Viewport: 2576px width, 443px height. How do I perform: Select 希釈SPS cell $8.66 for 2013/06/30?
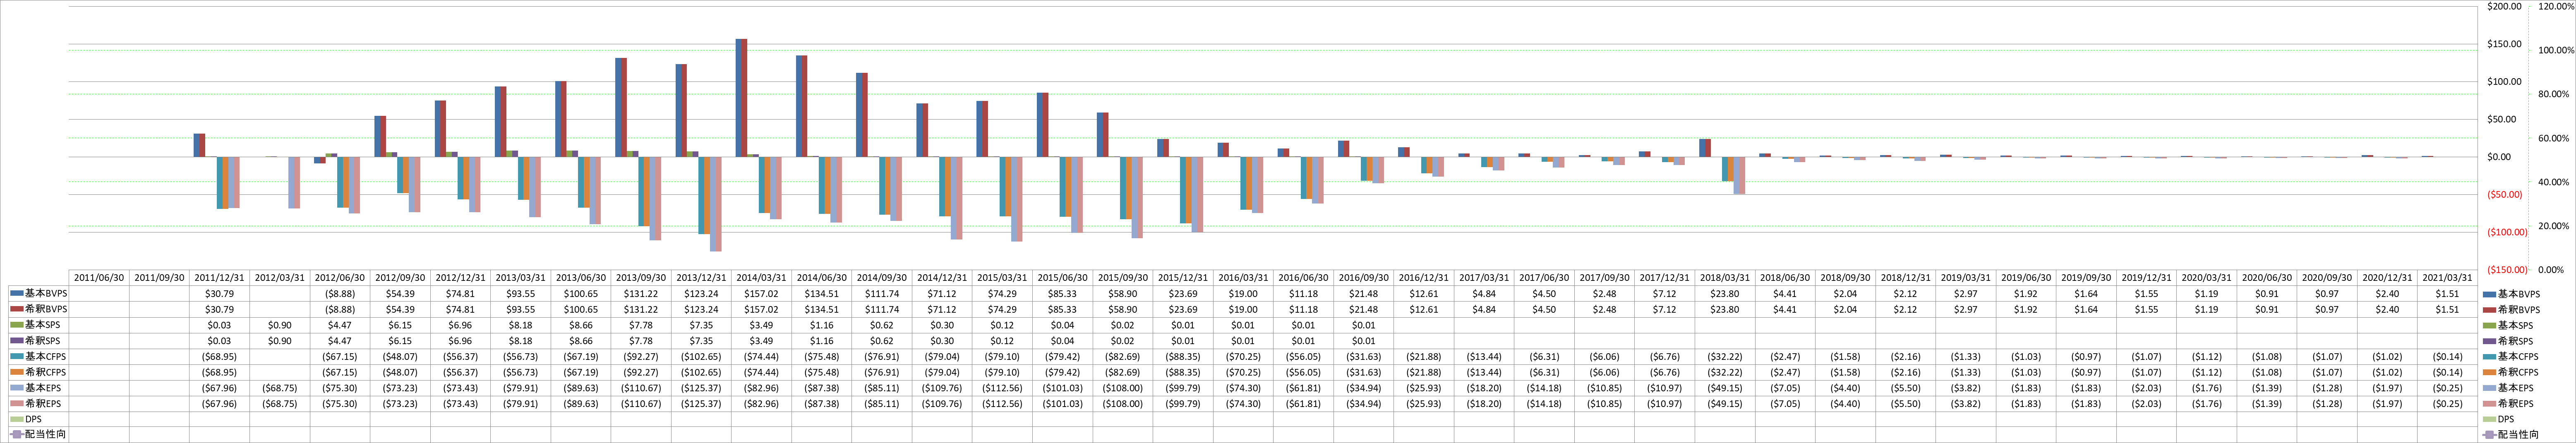pos(581,341)
